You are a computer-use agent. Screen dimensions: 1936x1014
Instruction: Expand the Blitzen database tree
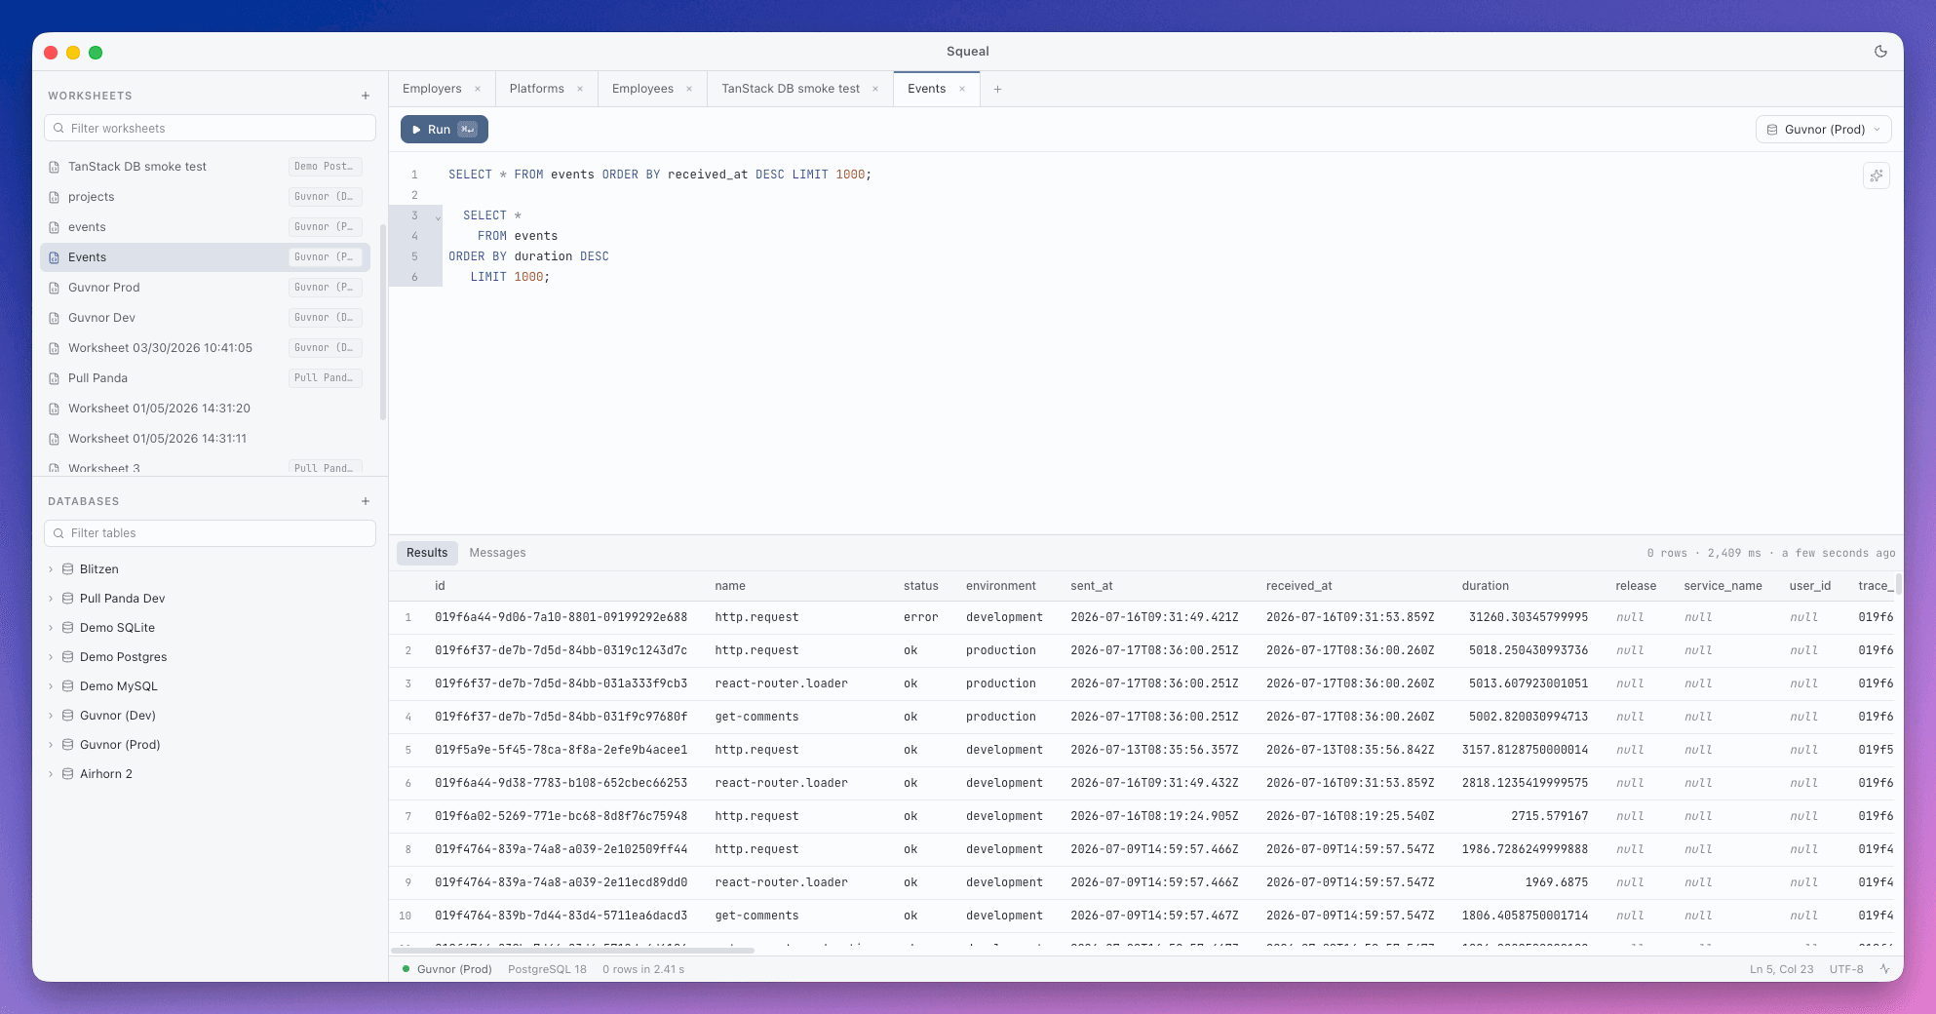tap(51, 569)
